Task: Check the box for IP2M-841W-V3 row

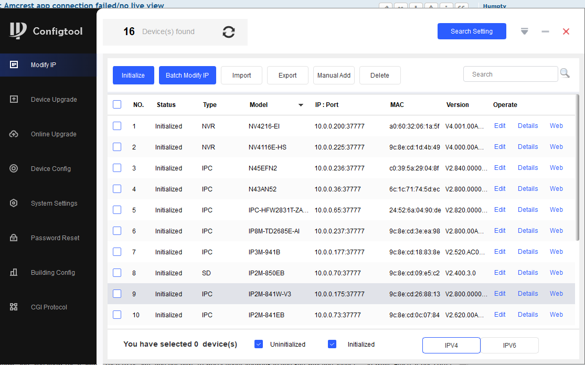Action: pos(117,294)
